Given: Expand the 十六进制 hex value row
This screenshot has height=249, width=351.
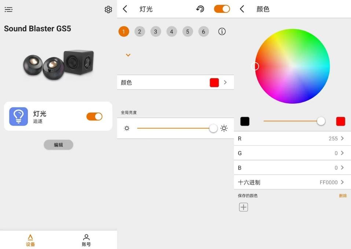Looking at the screenshot, I should (x=292, y=182).
